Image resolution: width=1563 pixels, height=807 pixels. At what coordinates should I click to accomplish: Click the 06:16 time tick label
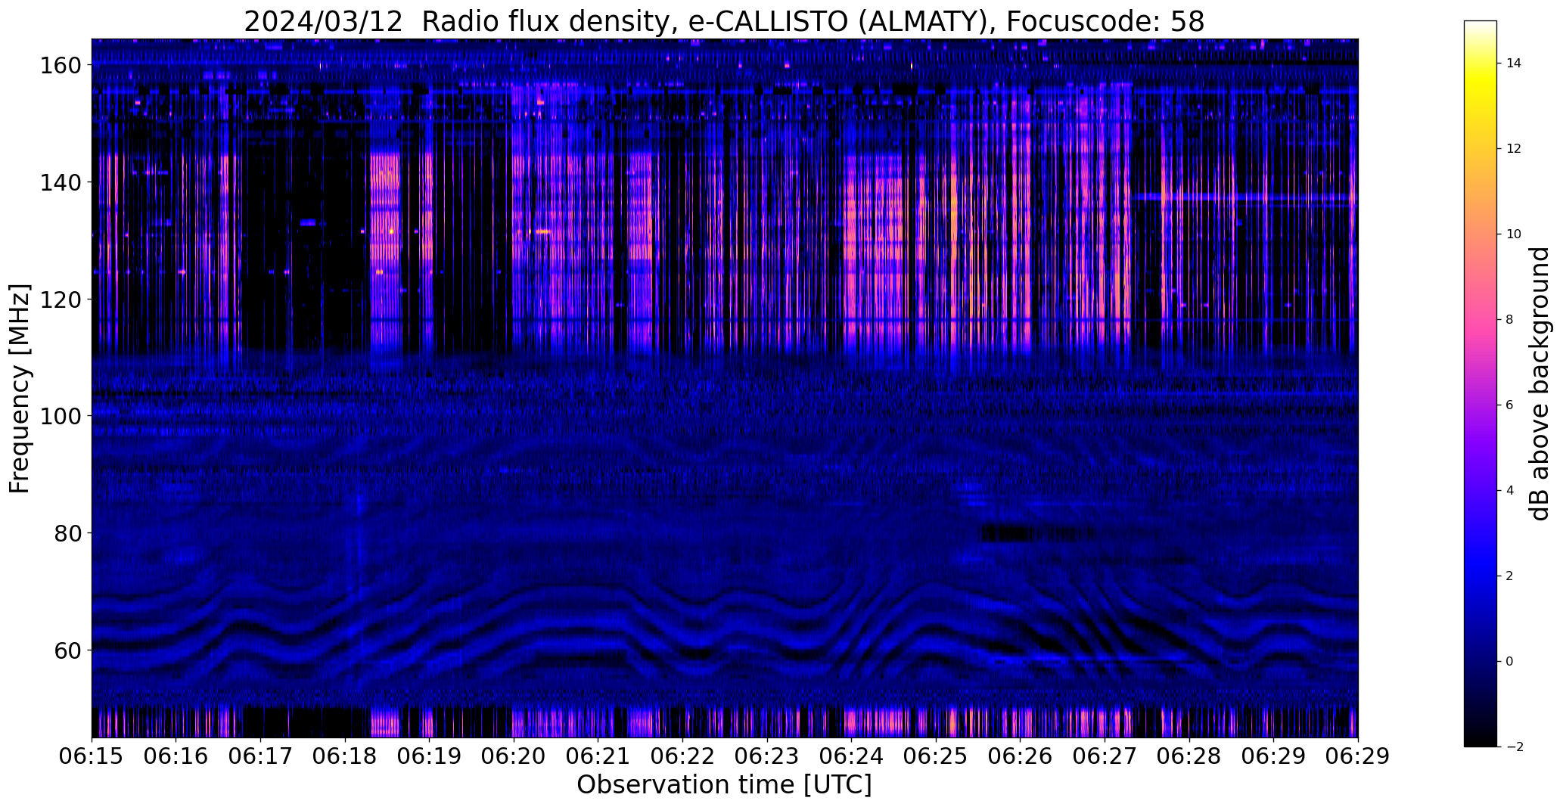coord(176,757)
